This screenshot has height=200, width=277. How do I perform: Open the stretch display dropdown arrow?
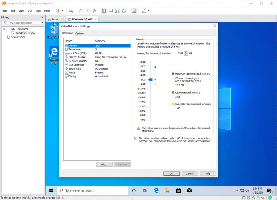[148, 11]
